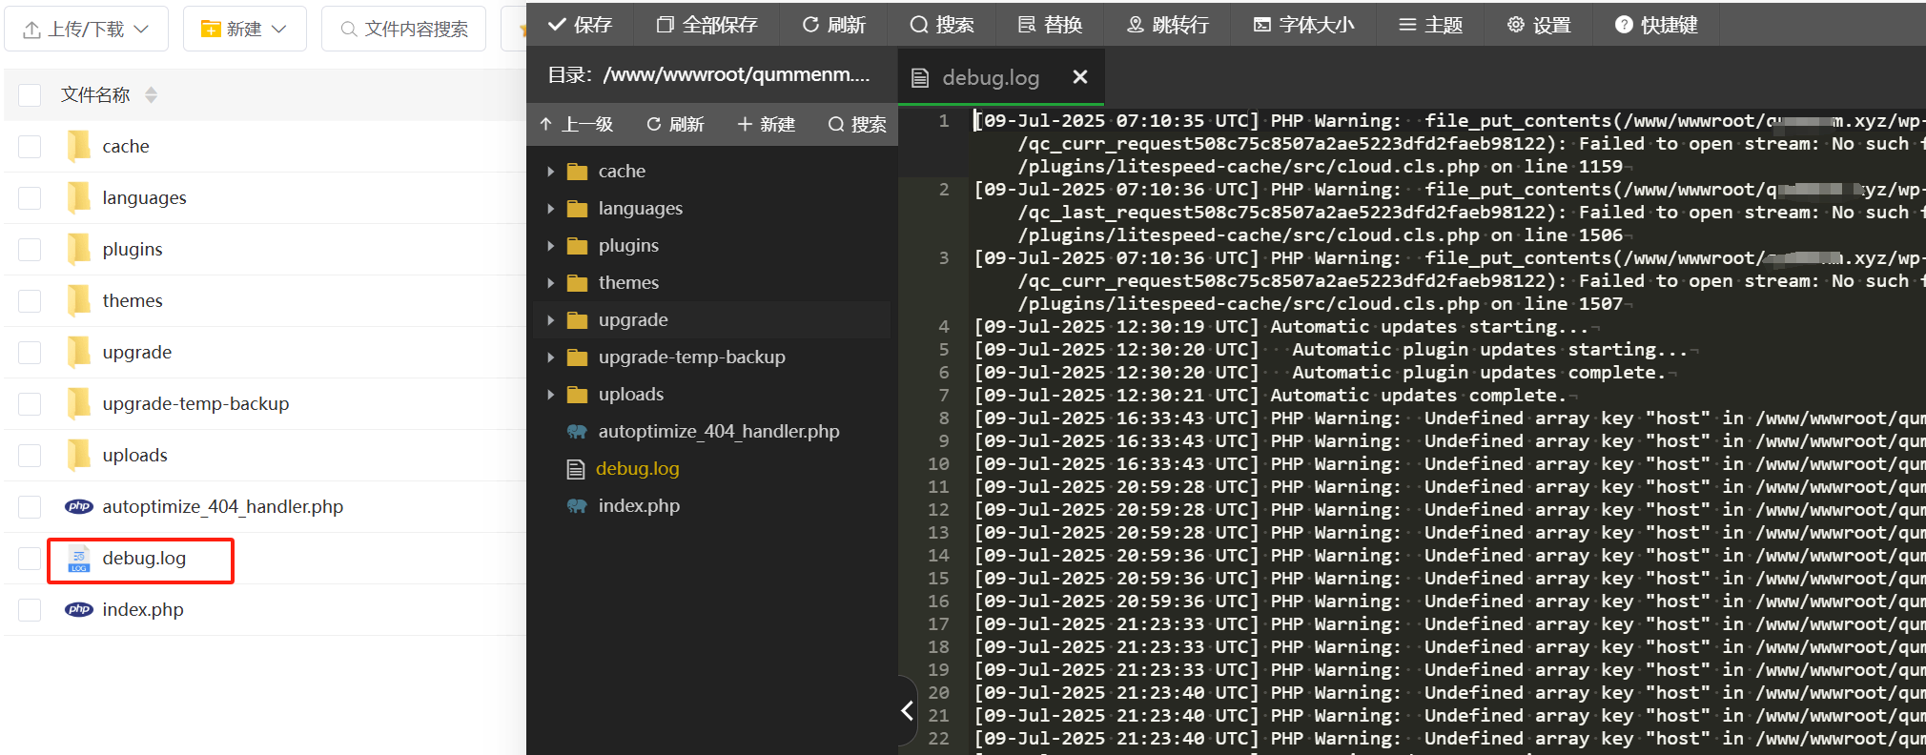The height and width of the screenshot is (755, 1926).
Task: Switch to the debug.log tab
Action: click(x=989, y=78)
